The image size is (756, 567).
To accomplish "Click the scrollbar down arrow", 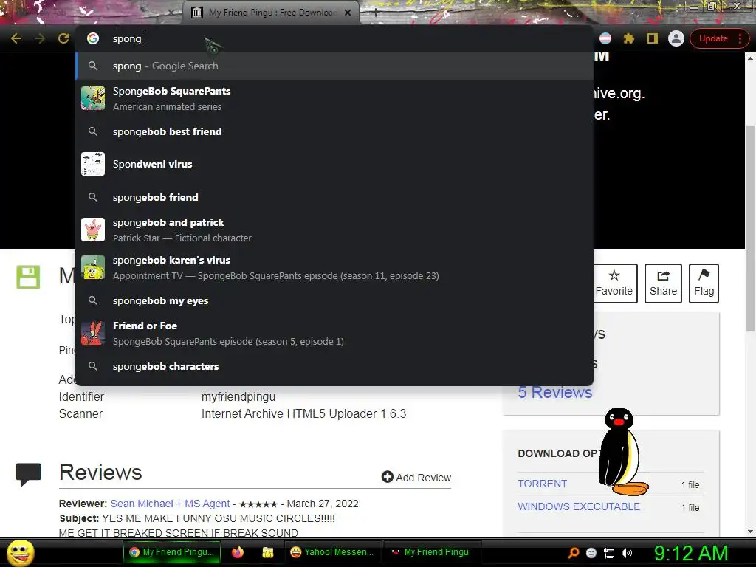I will pos(750,531).
